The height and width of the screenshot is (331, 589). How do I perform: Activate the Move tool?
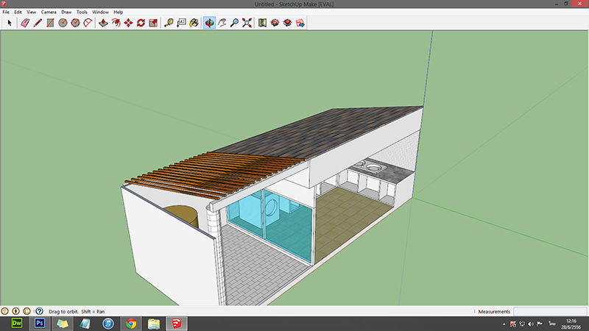click(x=128, y=23)
